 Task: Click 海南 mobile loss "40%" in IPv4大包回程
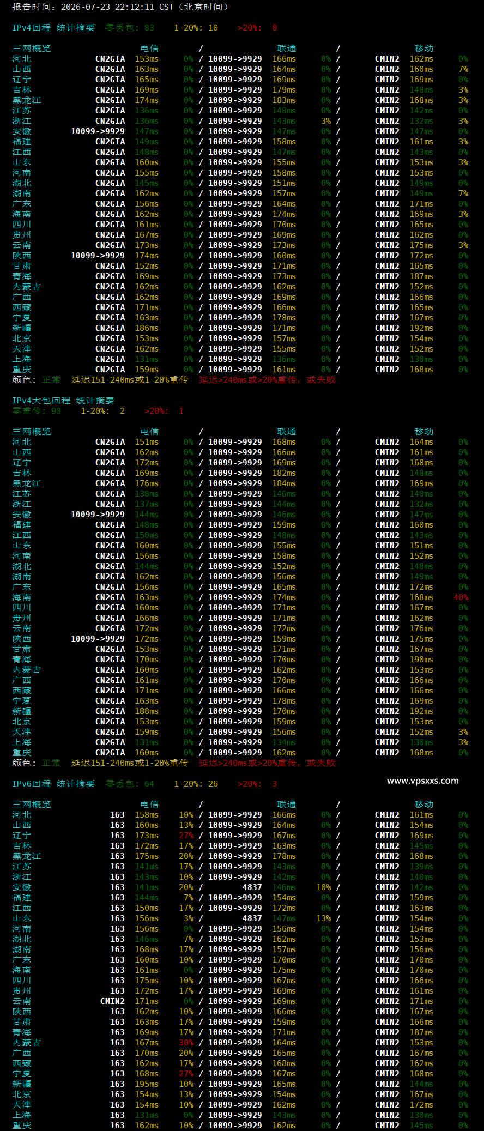tap(461, 597)
